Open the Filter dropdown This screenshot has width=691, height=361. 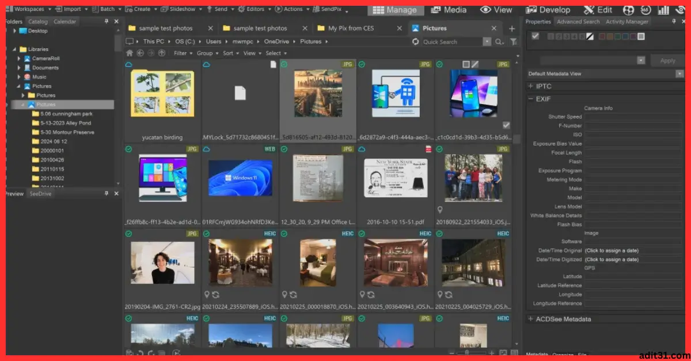[x=183, y=53]
